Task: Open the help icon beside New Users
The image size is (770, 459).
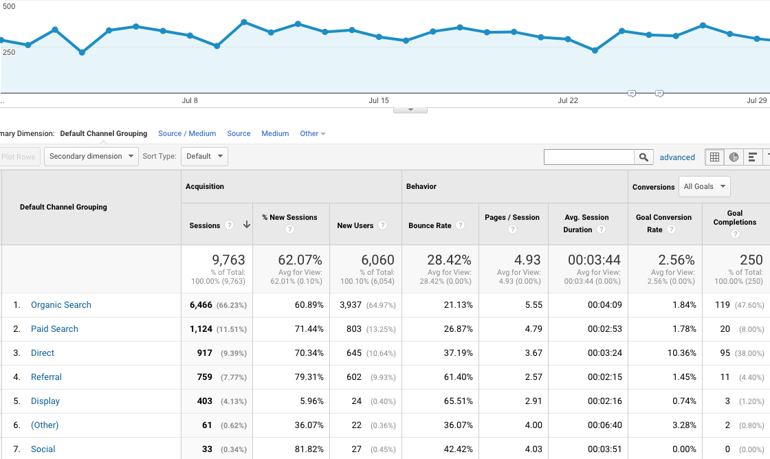Action: (x=382, y=225)
